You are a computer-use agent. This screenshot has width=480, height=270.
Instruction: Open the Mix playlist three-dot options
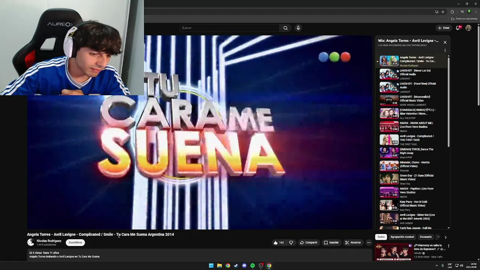(x=445, y=50)
